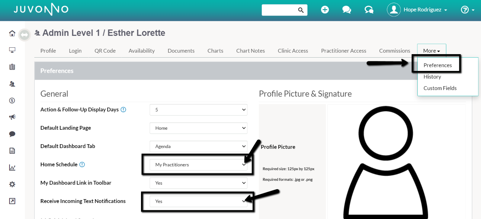The image size is (481, 219).
Task: Click the monitor screen sidebar icon
Action: 12,50
